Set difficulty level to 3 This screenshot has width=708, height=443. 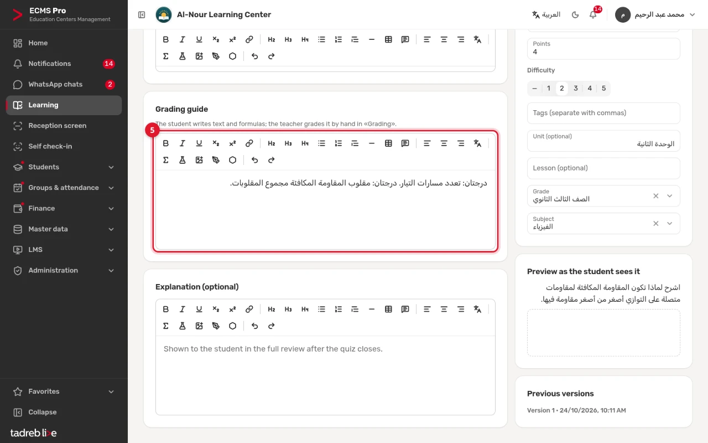click(576, 89)
